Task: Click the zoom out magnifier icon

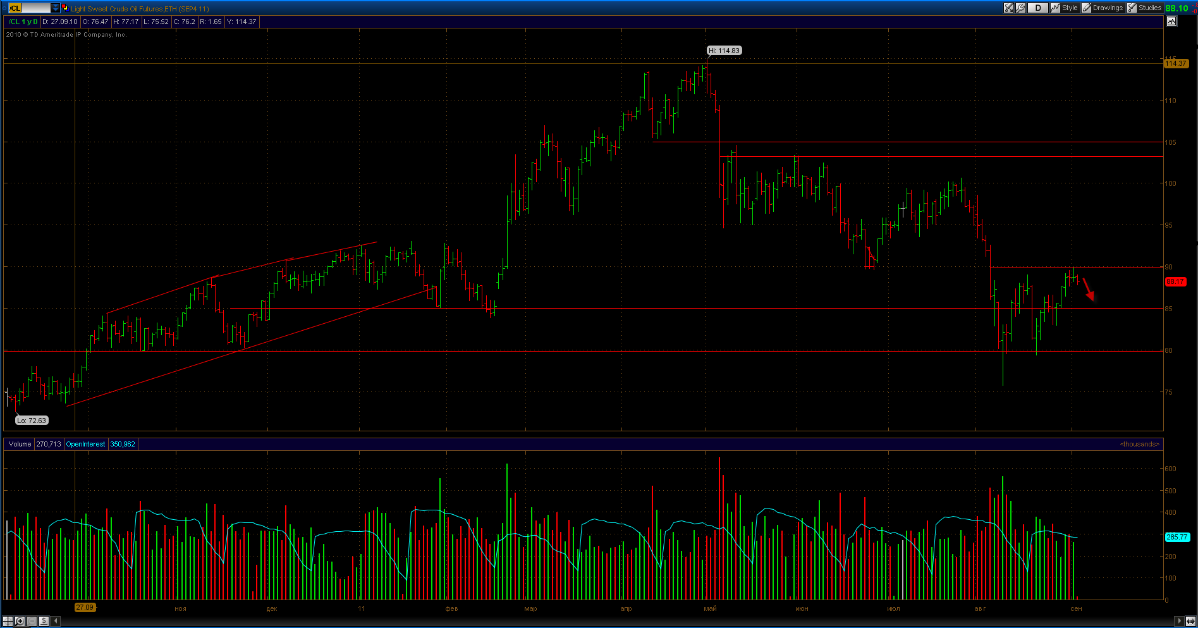Action: coord(32,621)
